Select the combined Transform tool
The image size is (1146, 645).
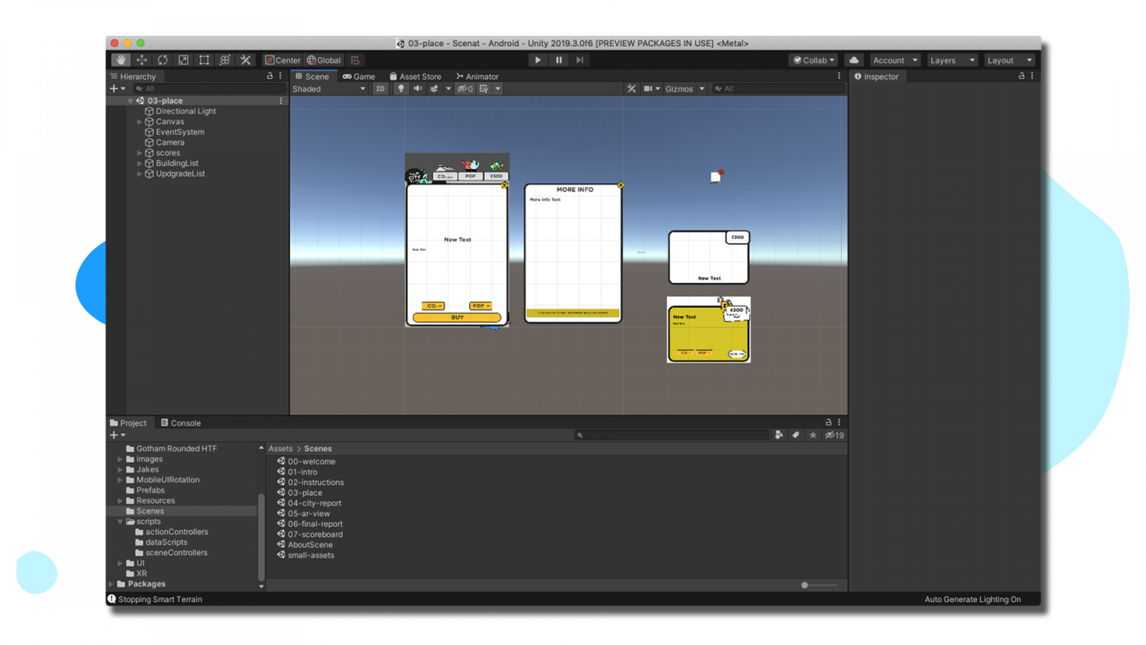coord(225,60)
